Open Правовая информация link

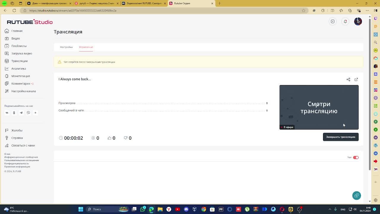[x=17, y=167]
